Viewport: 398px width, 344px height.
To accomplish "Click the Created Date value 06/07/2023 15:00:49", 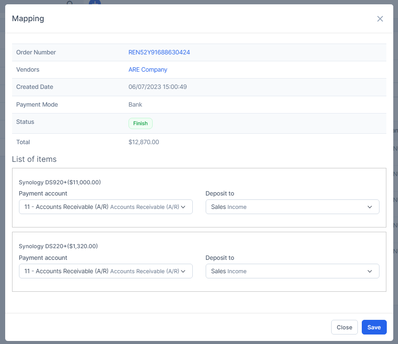I will pyautogui.click(x=157, y=87).
